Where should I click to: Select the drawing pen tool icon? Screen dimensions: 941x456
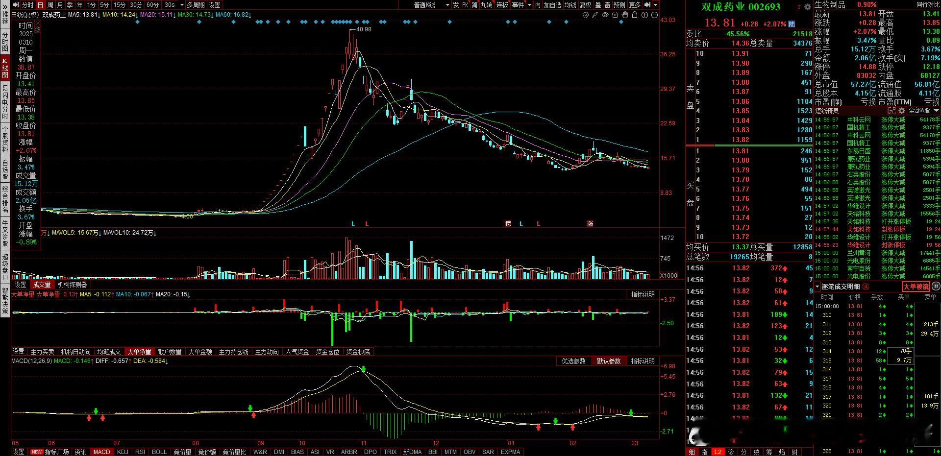(x=595, y=15)
